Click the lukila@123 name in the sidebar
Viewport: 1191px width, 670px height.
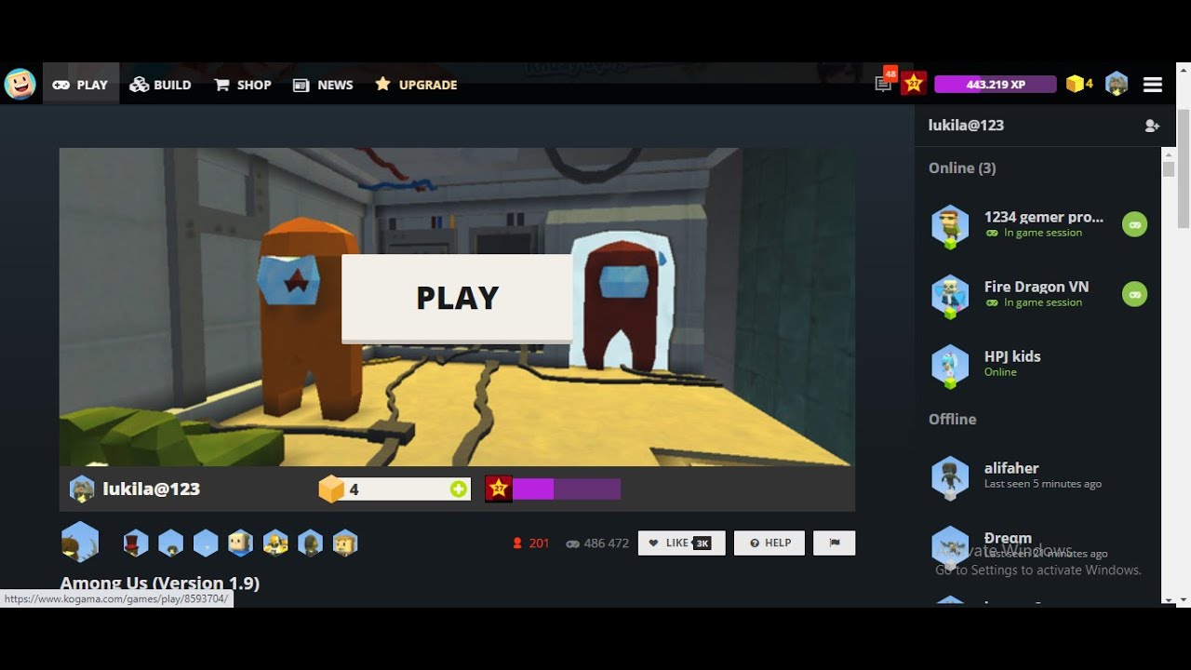coord(966,125)
